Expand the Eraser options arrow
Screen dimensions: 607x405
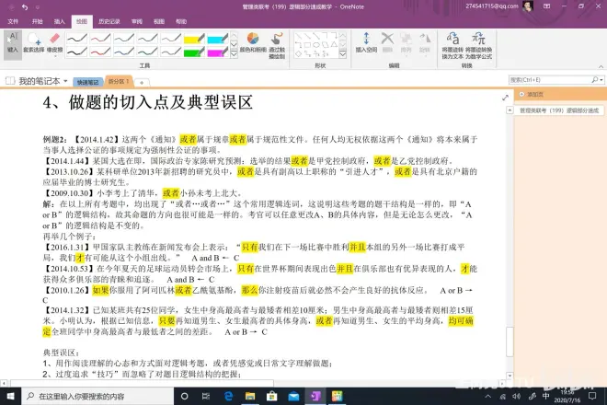pyautogui.click(x=55, y=56)
